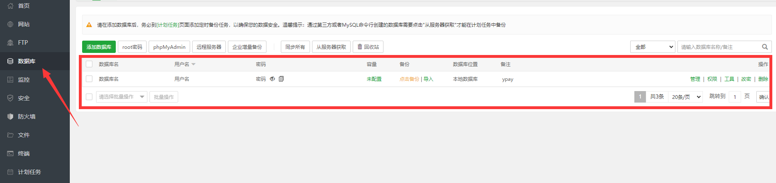Go to 计划任务 in the sidebar

coord(29,172)
